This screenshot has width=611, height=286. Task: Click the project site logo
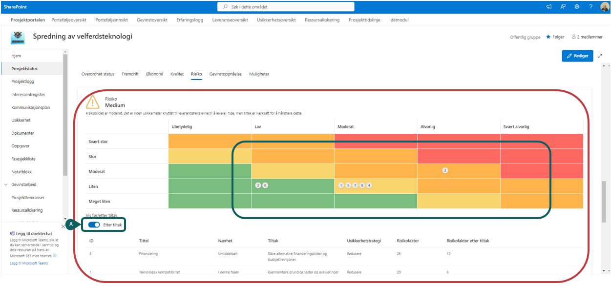coord(18,37)
